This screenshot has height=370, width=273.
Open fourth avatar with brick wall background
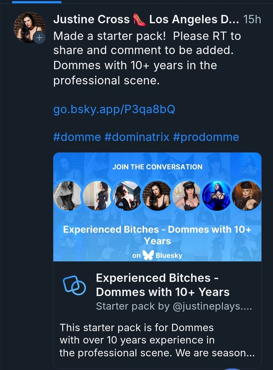(157, 196)
